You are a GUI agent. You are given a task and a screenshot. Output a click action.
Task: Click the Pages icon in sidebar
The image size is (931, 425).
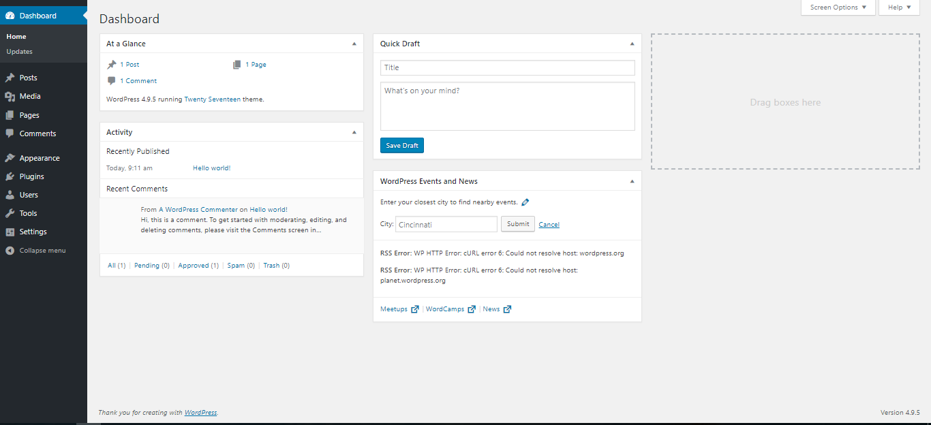tap(10, 115)
